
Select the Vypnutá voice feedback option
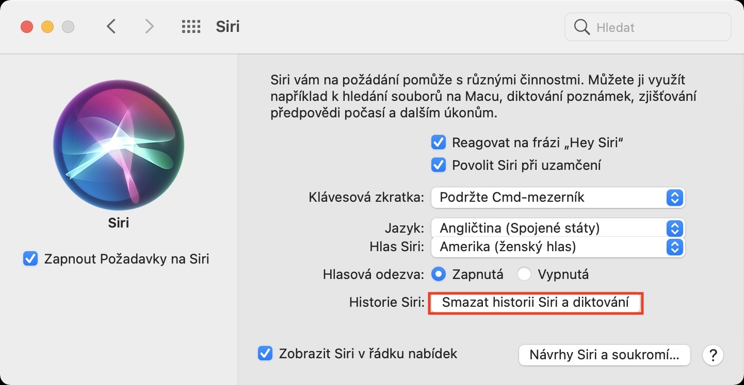pyautogui.click(x=524, y=274)
